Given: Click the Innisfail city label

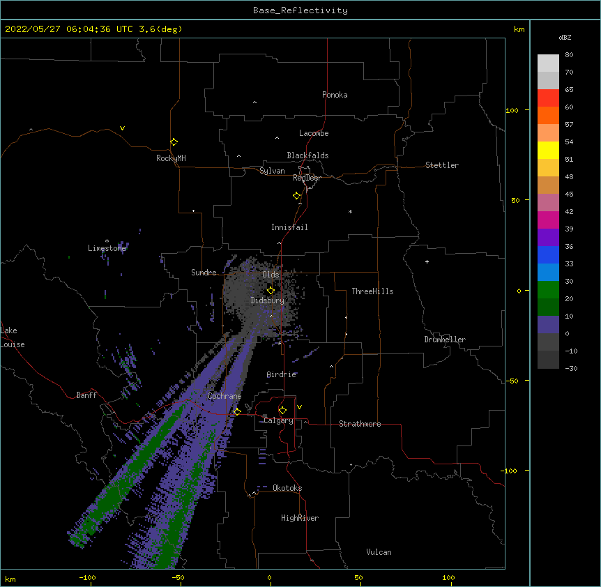Looking at the screenshot, I should tap(289, 227).
